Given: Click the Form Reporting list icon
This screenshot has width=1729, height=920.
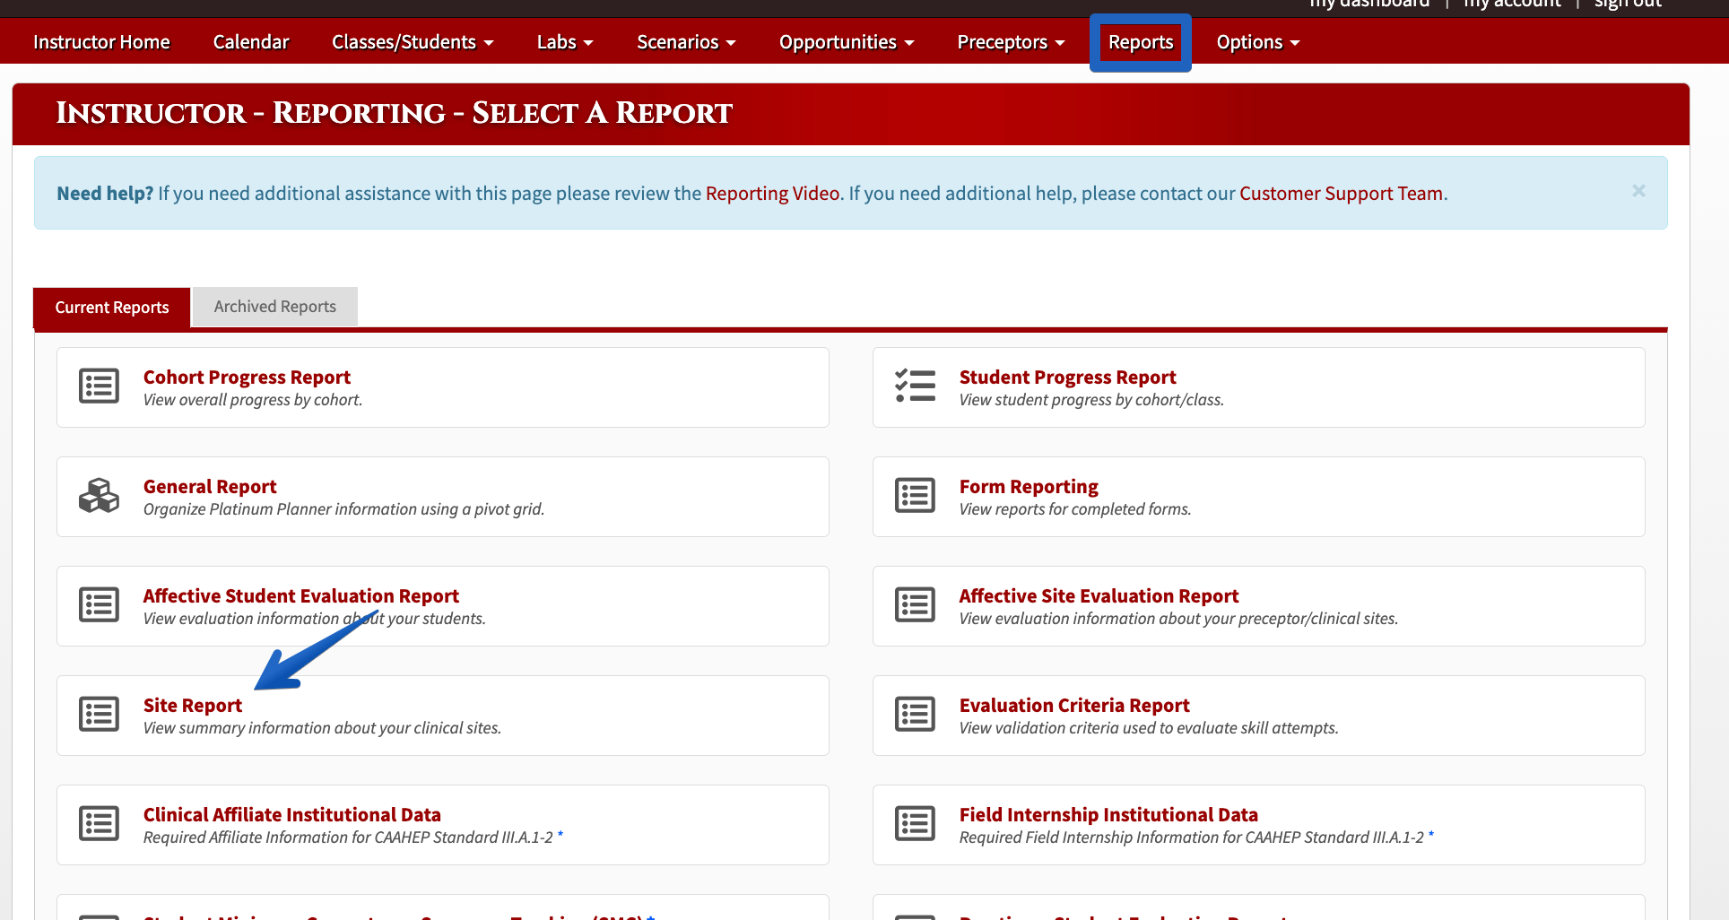Looking at the screenshot, I should 915,495.
